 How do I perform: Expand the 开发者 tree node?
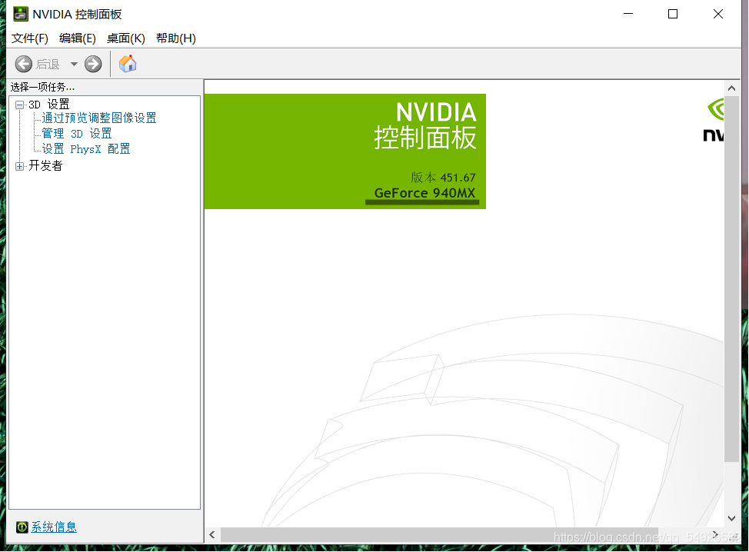tap(19, 166)
